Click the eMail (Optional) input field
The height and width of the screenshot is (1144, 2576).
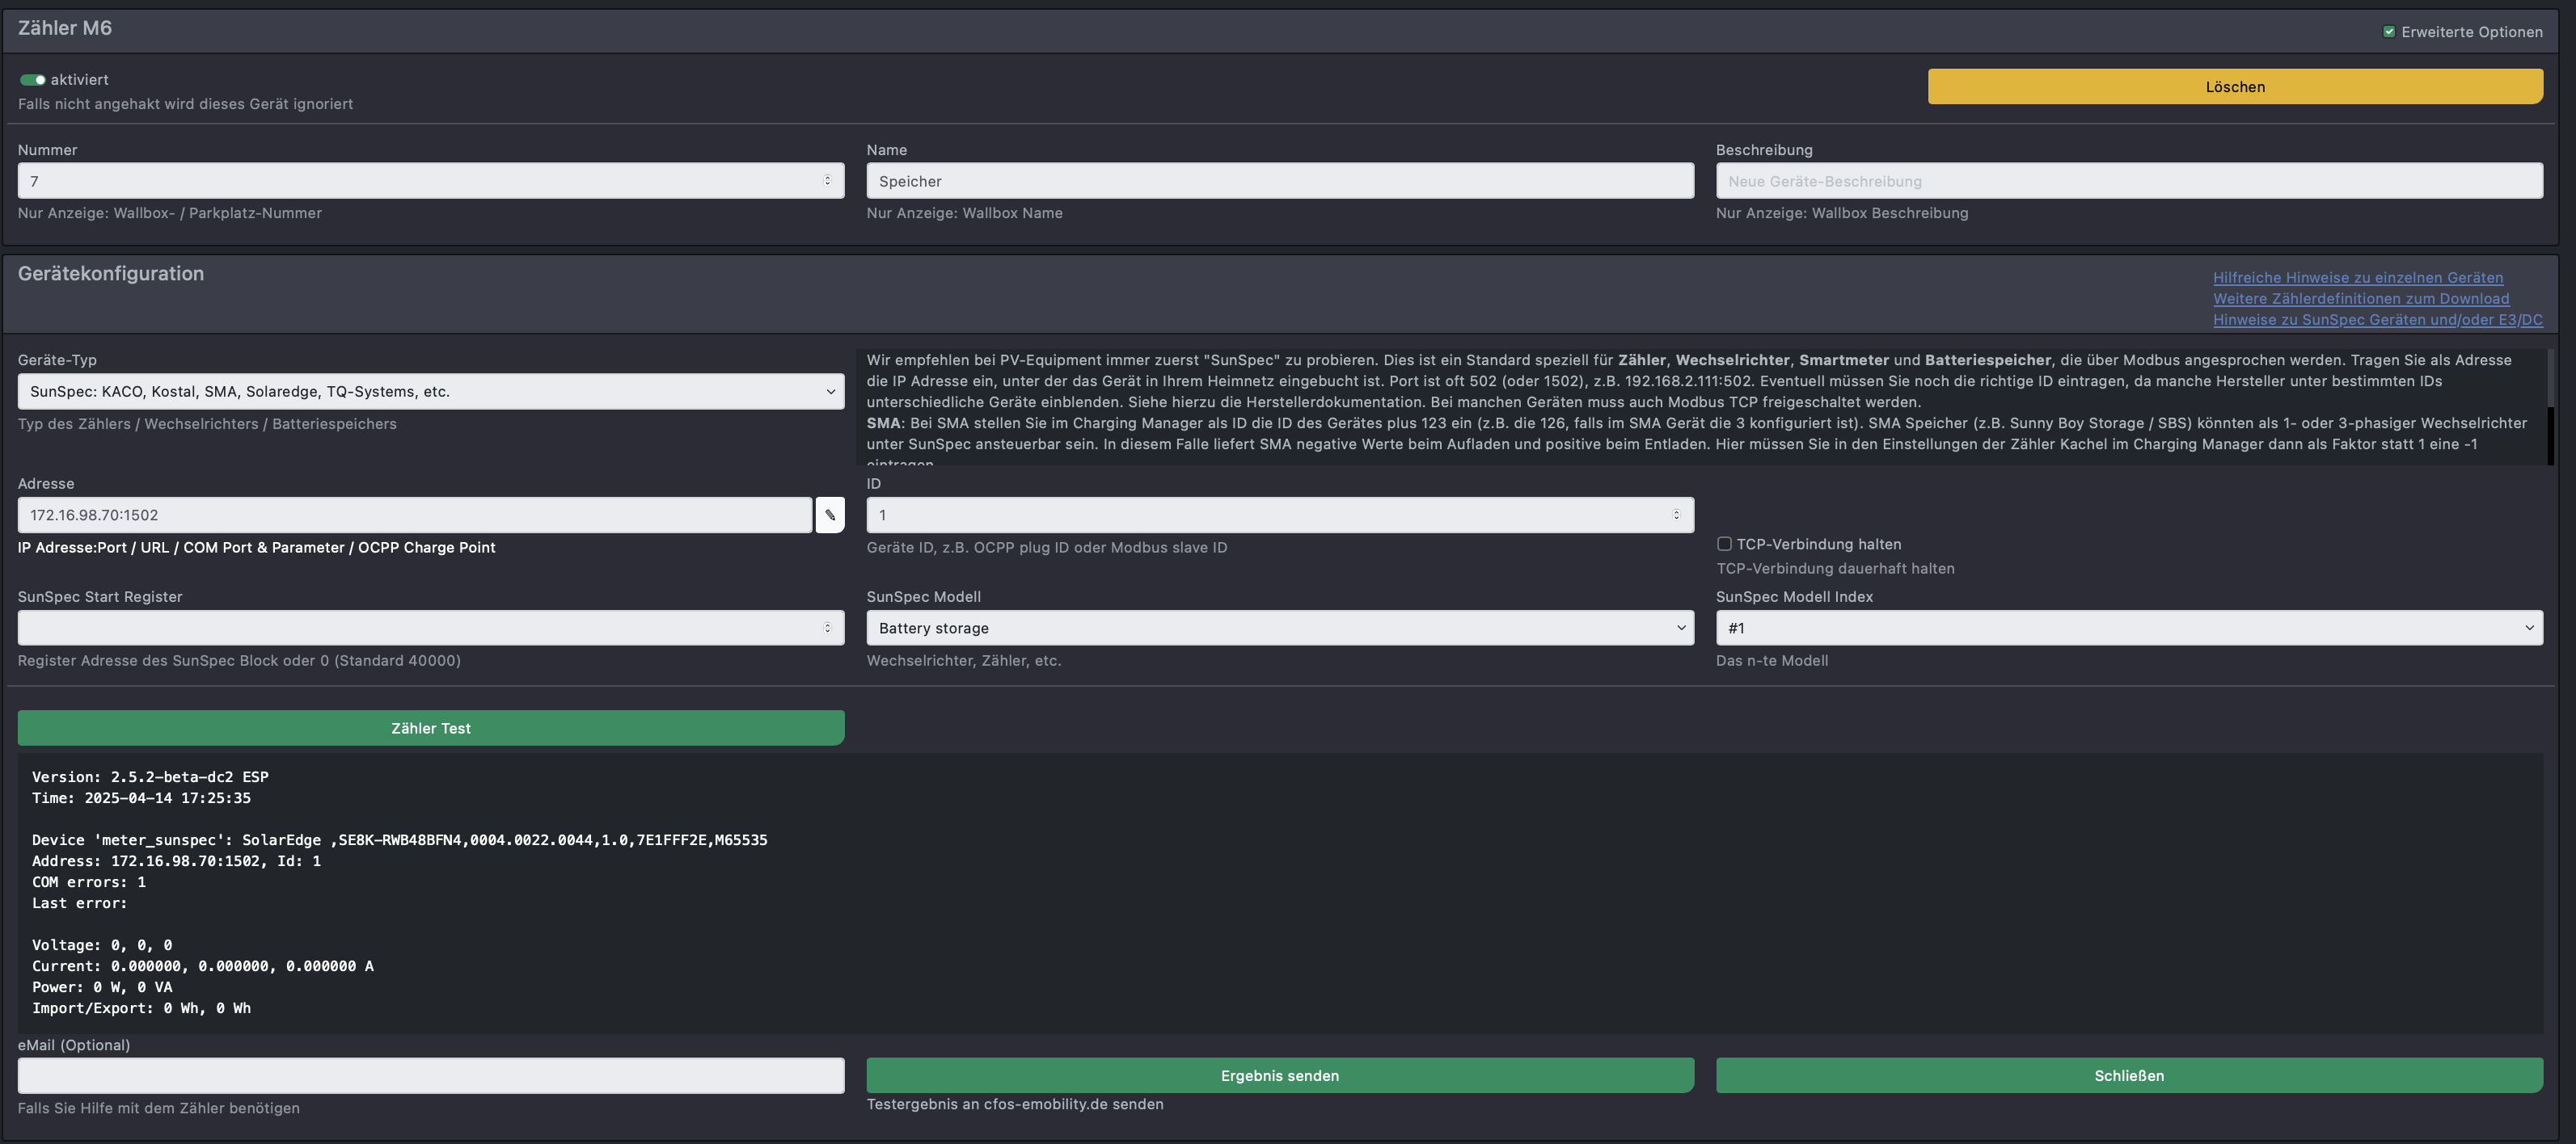click(x=431, y=1075)
